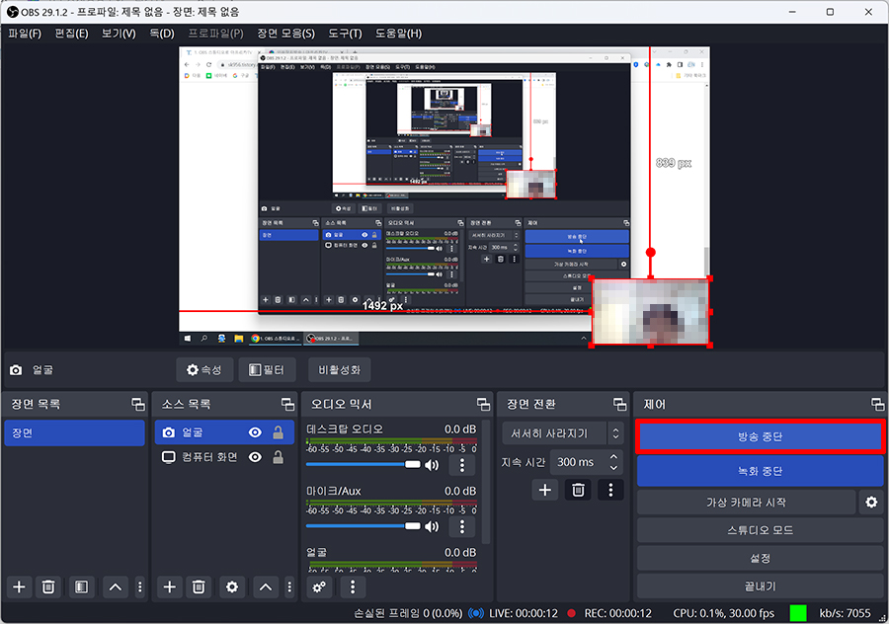Open the 장면 모음(S) menu
Screen dimensions: 889x624
pyautogui.click(x=285, y=34)
